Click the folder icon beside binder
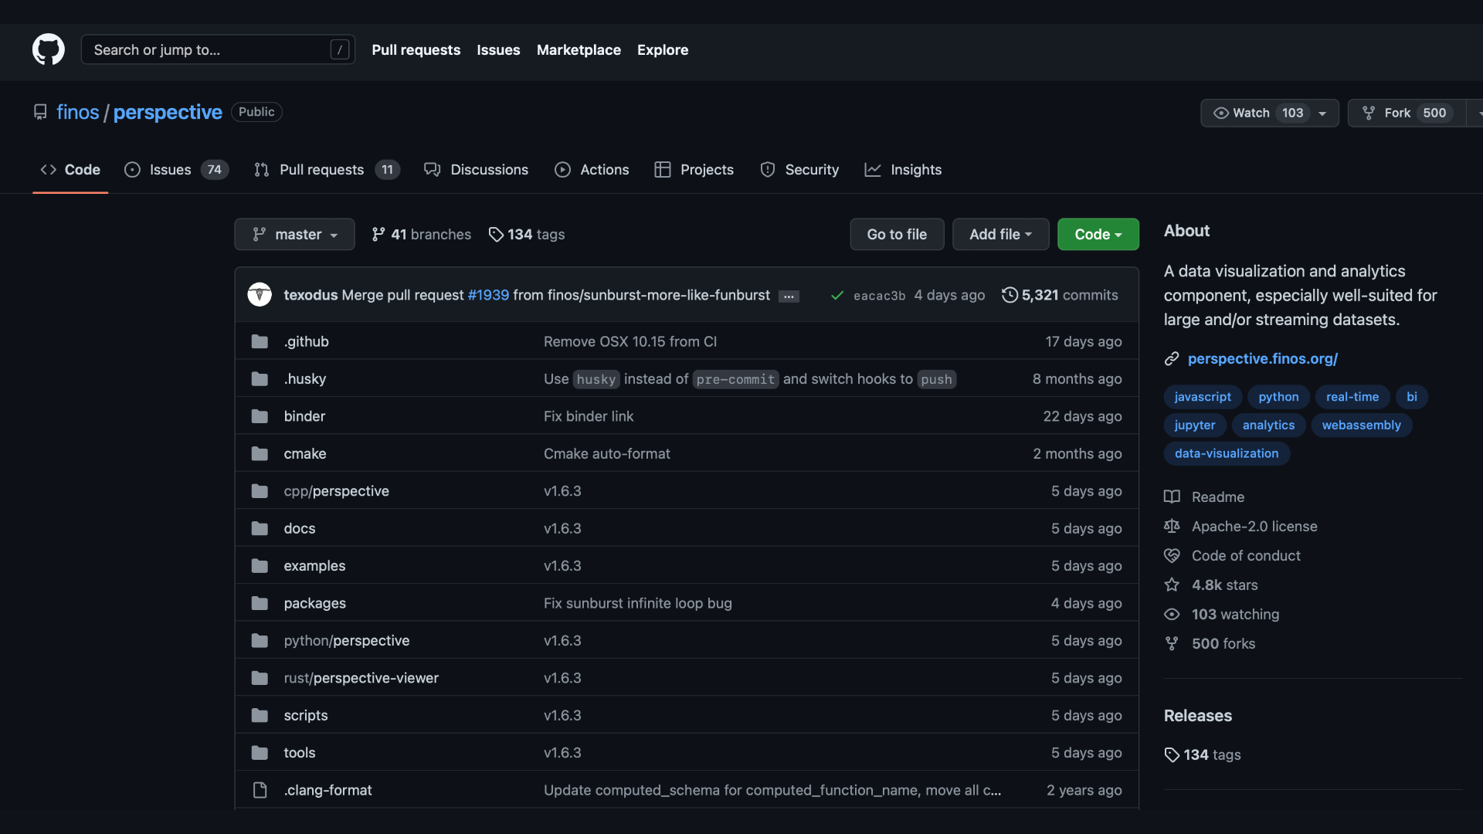The height and width of the screenshot is (834, 1483). (260, 416)
